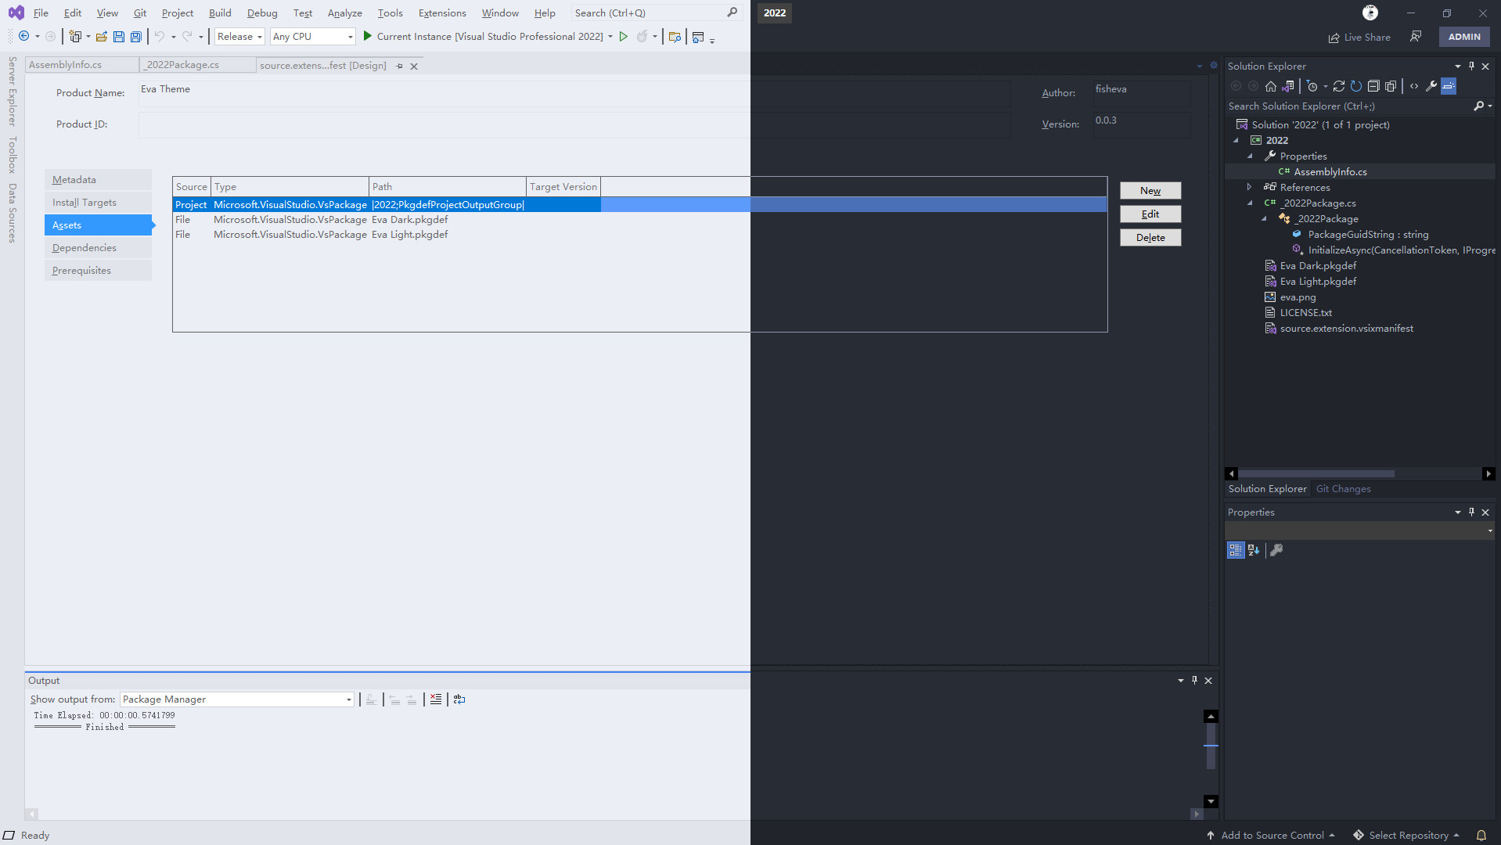Click the Clear All icon in Output panel
1501x845 pixels.
coord(436,699)
